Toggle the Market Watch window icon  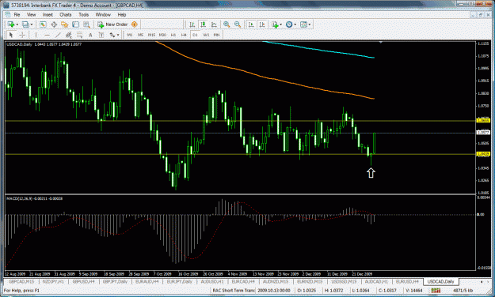pos(43,24)
